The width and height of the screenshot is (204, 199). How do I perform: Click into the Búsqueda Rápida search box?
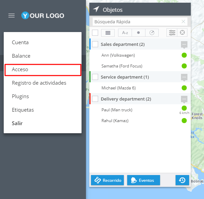click(140, 22)
